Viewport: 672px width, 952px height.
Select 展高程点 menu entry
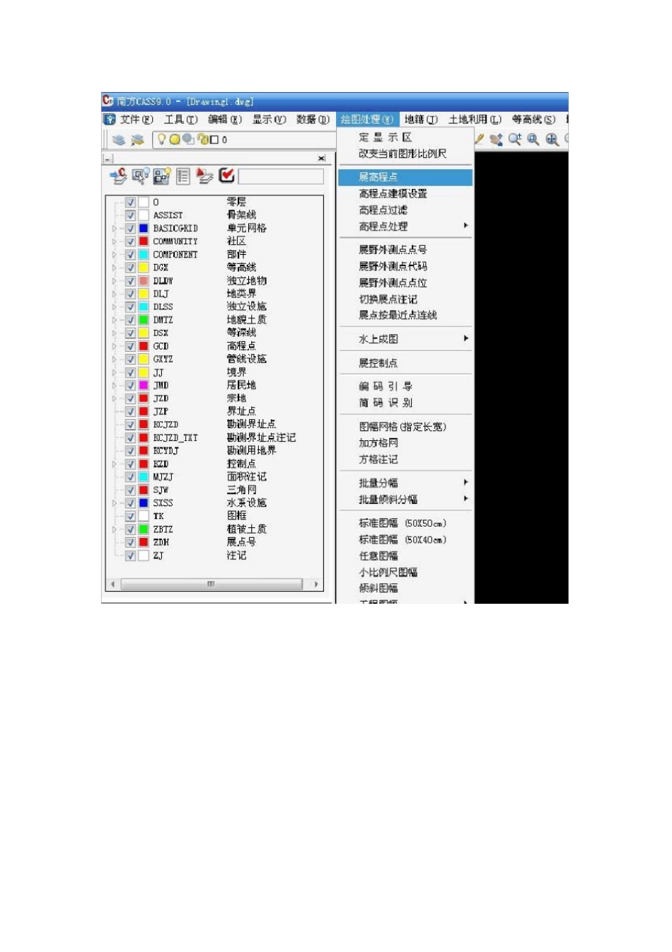(x=406, y=177)
